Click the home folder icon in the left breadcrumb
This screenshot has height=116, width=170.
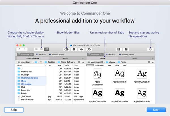[x=41, y=62]
